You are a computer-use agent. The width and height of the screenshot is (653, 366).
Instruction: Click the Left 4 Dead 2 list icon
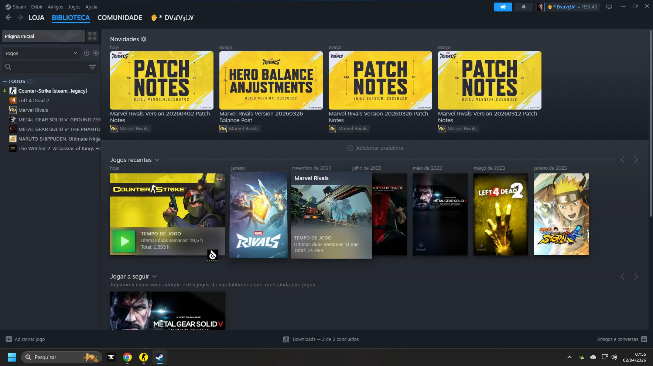[x=13, y=100]
